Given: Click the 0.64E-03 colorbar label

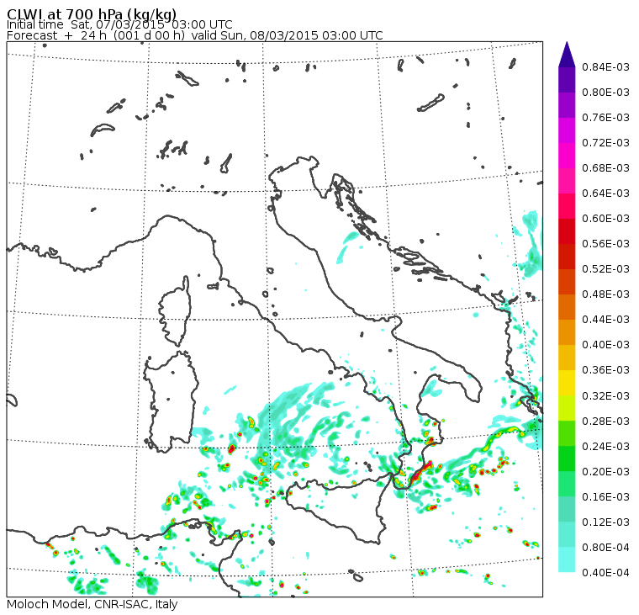Looking at the screenshot, I should click(605, 194).
